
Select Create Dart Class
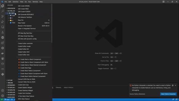pyautogui.click(x=34, y=85)
